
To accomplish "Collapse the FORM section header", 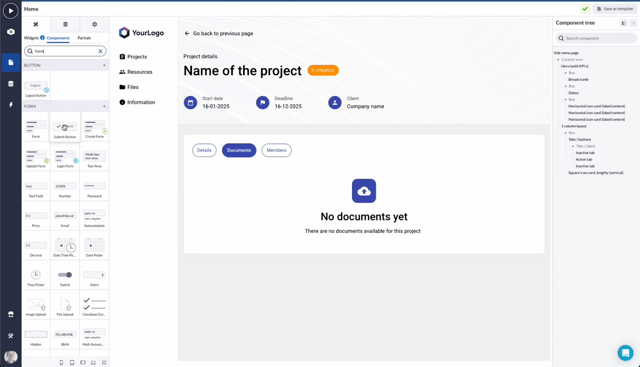I will [104, 106].
